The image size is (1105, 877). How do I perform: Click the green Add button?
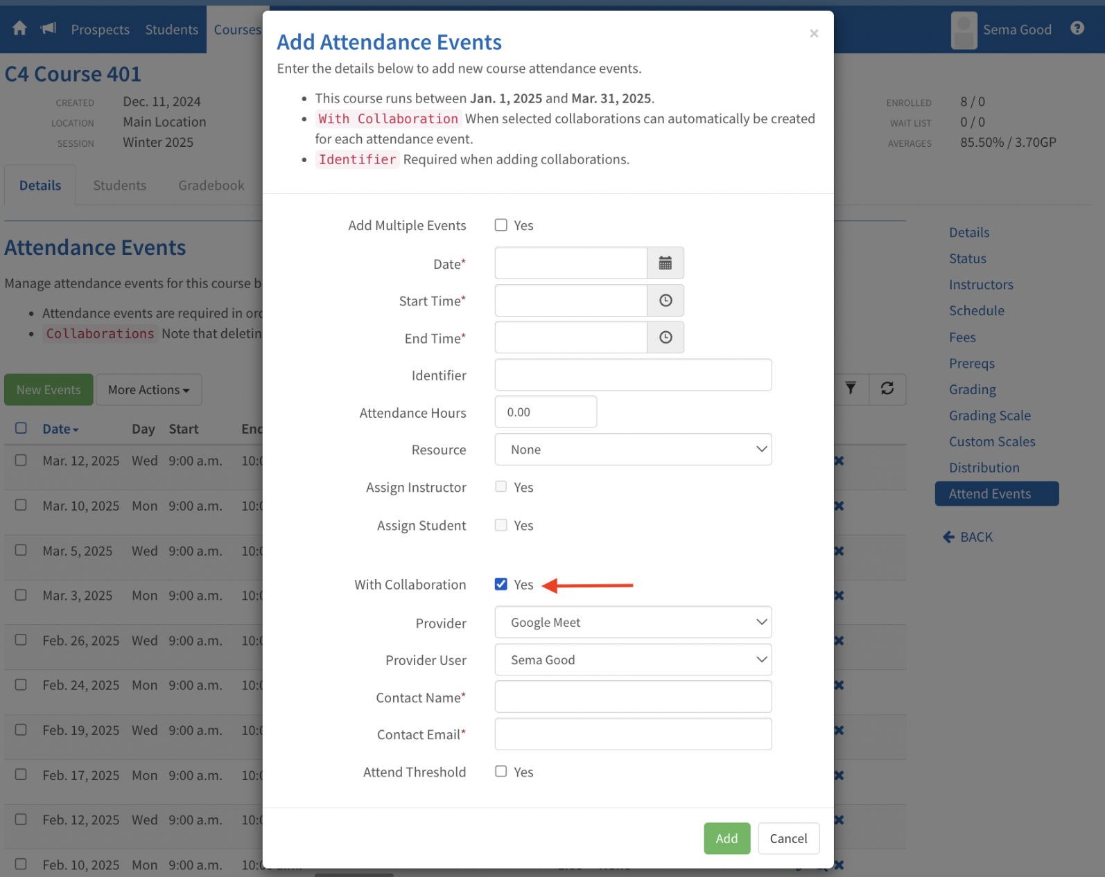[726, 838]
